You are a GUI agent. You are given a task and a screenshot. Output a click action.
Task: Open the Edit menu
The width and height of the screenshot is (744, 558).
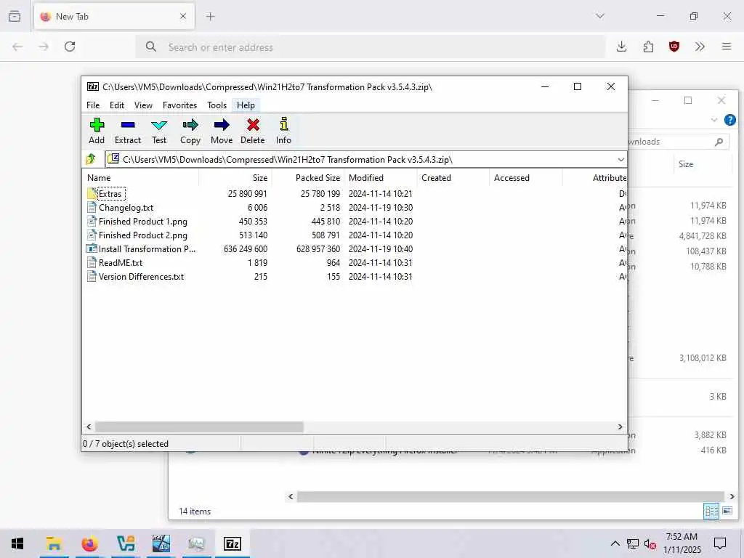(117, 105)
